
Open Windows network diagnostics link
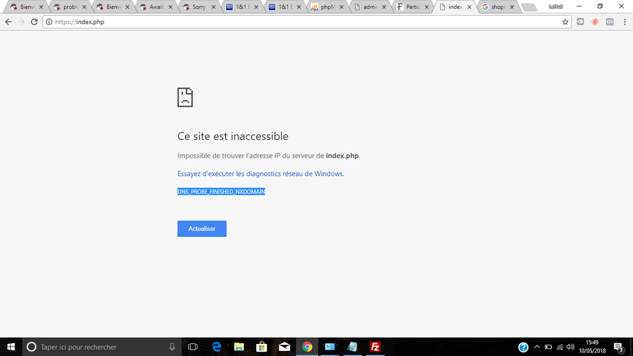[261, 174]
